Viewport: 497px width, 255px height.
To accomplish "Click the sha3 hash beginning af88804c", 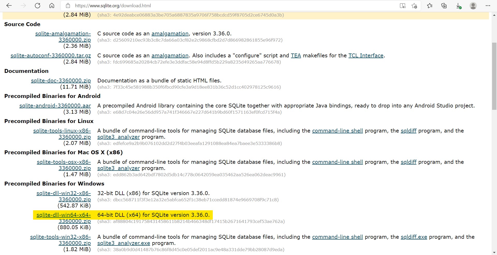I will (191, 221).
